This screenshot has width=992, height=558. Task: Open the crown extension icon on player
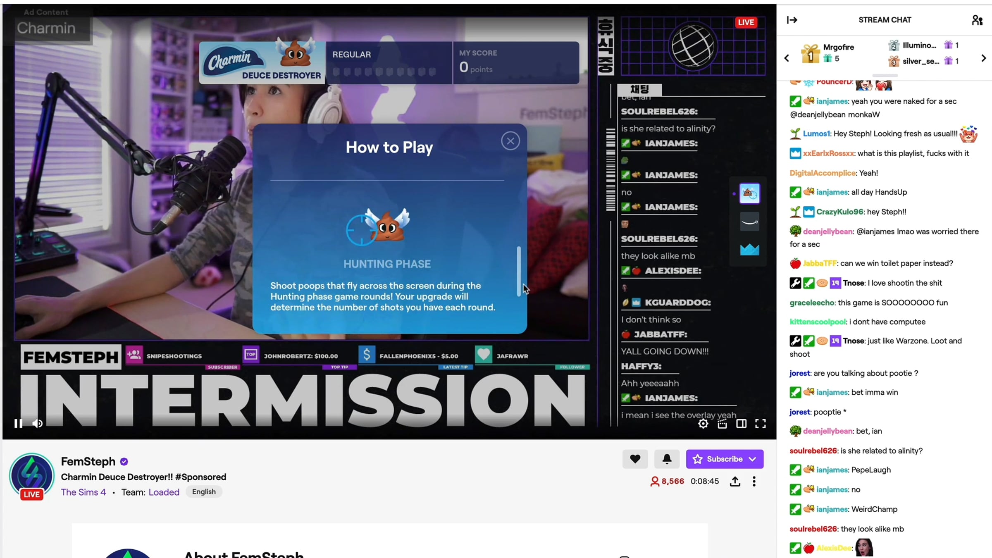pyautogui.click(x=749, y=249)
